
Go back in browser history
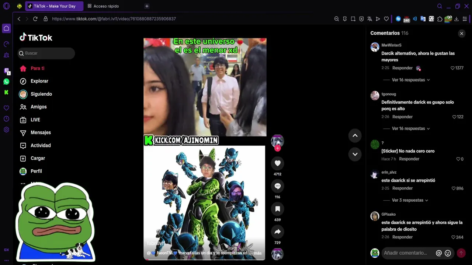19,19
